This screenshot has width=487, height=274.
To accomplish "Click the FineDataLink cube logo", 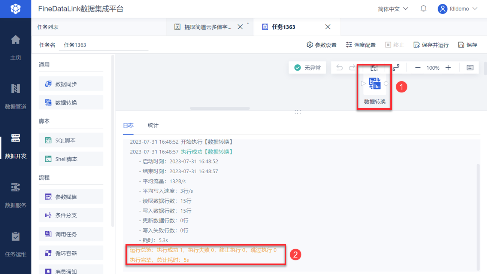I will click(x=15, y=9).
